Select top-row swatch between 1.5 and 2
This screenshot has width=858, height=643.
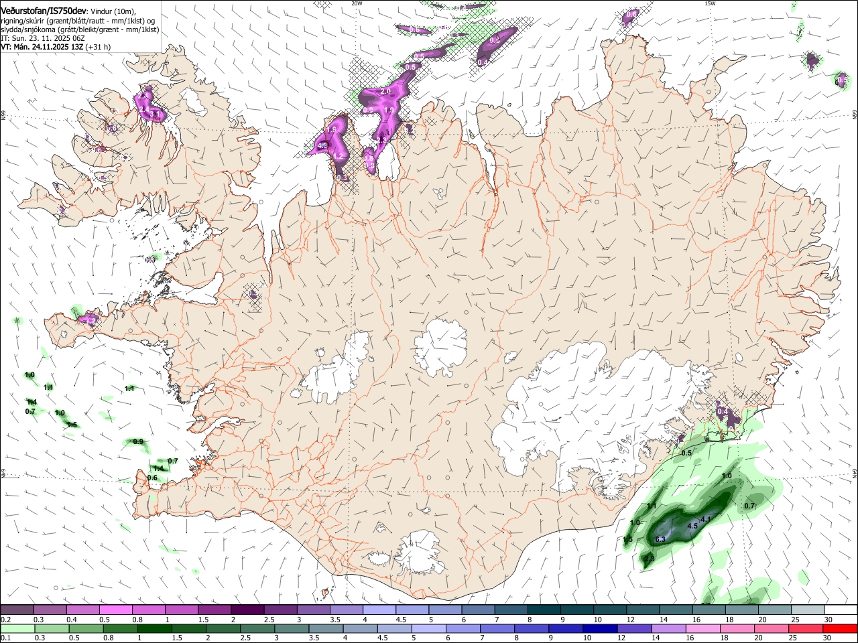pyautogui.click(x=214, y=610)
